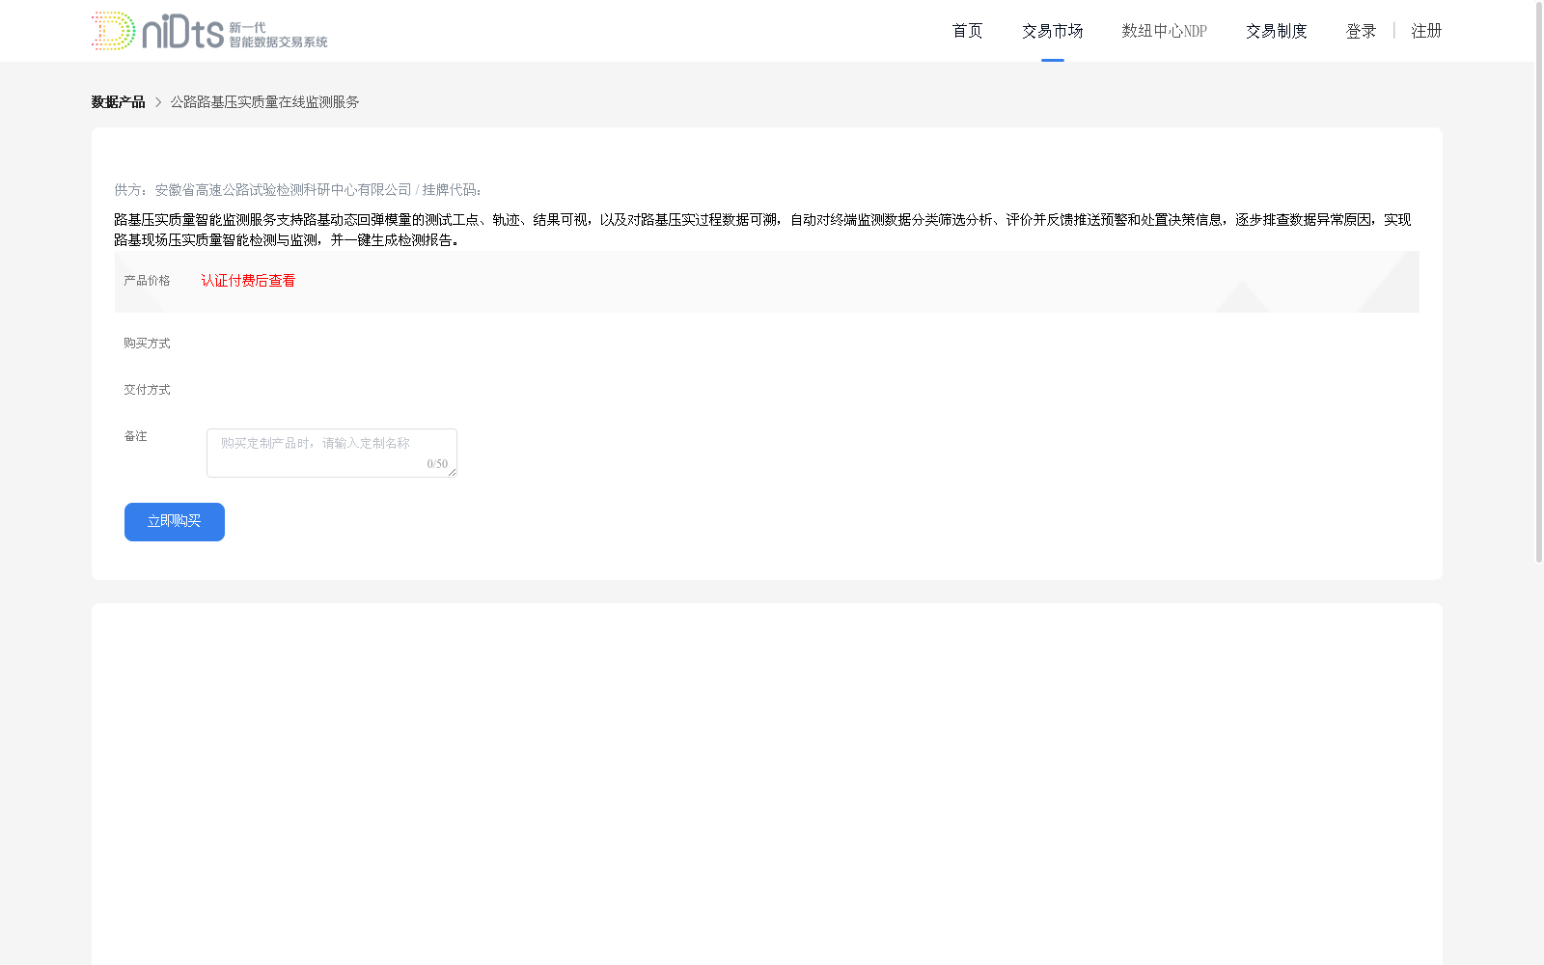Click the 注册 register link
This screenshot has height=965, width=1544.
(x=1426, y=31)
